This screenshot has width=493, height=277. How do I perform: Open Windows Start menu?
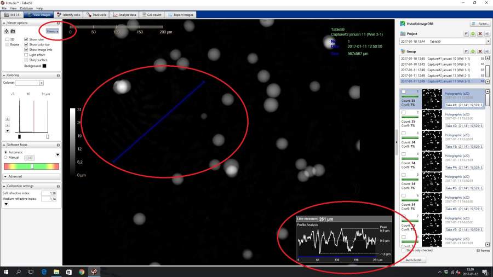6,272
